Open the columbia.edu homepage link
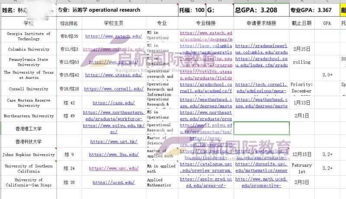346x199 pixels. 114,49
